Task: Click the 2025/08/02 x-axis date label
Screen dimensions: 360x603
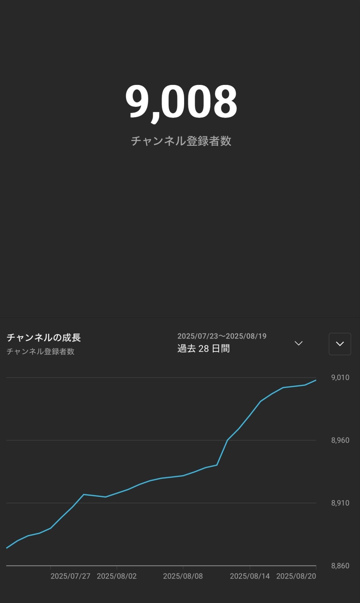Action: tap(117, 576)
